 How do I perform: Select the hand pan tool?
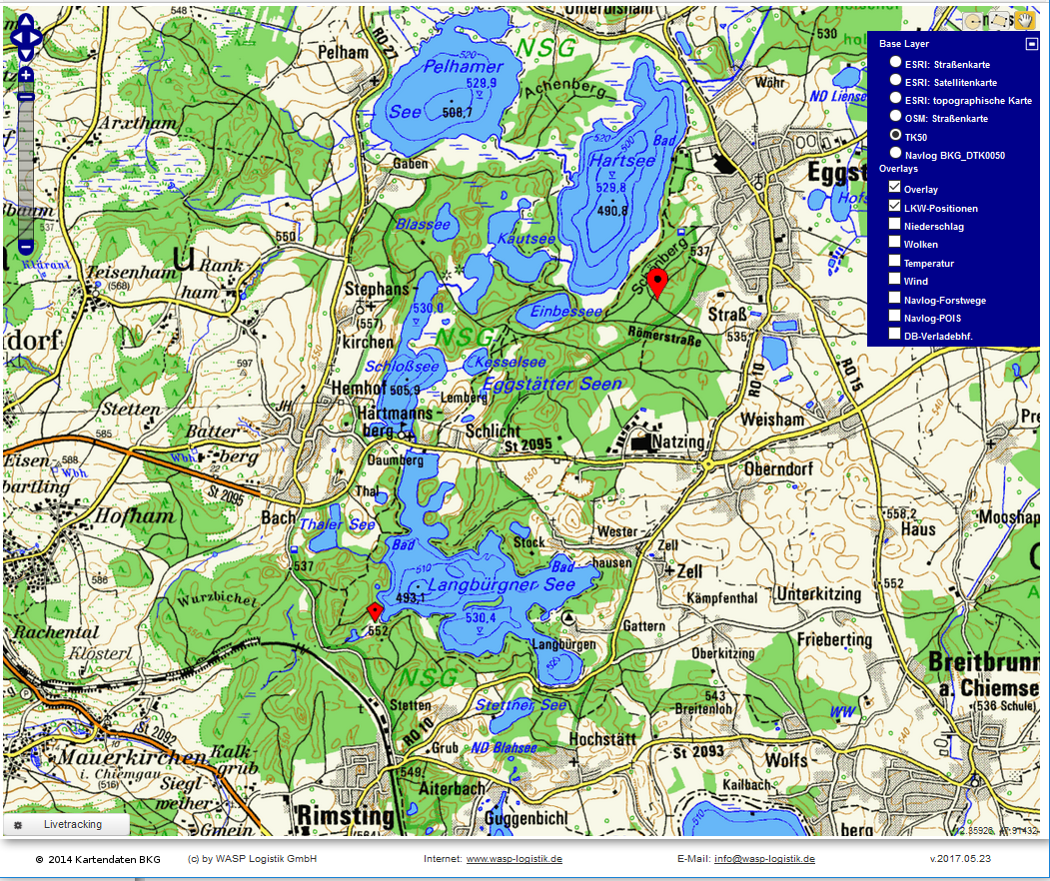(1024, 21)
